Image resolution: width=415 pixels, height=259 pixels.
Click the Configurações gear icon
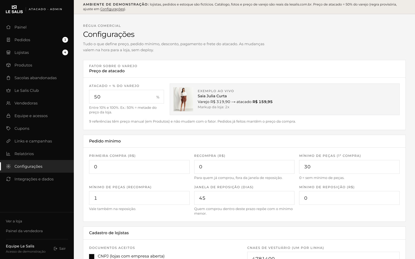point(8,167)
